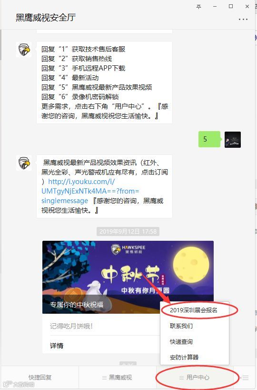The width and height of the screenshot is (257, 390).
Task: Maximize the chat window
Action: [x=231, y=7]
